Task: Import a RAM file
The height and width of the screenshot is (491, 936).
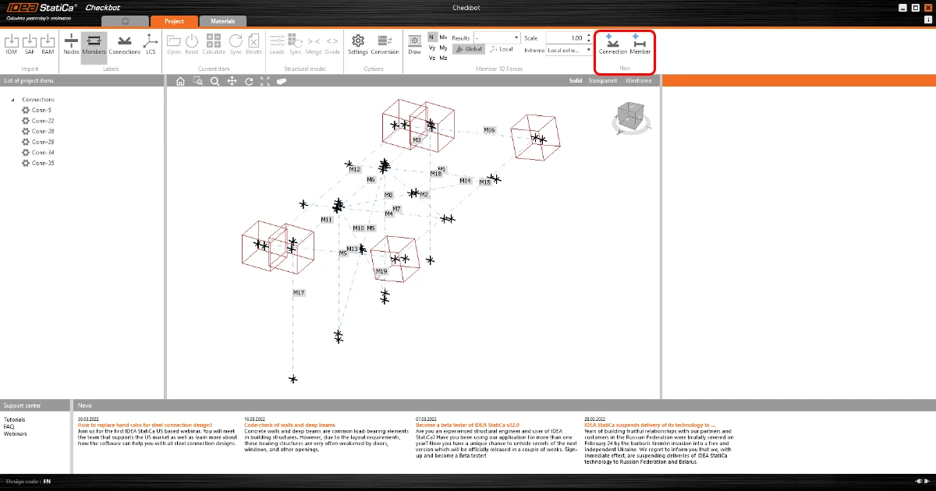Action: [48, 44]
